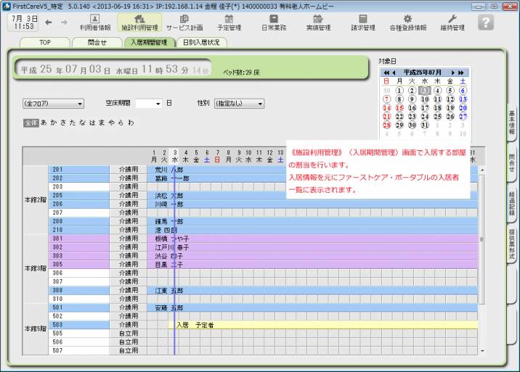Click the 予定管理 calendar icon
Viewport: 520px width, 372px height.
tap(229, 22)
